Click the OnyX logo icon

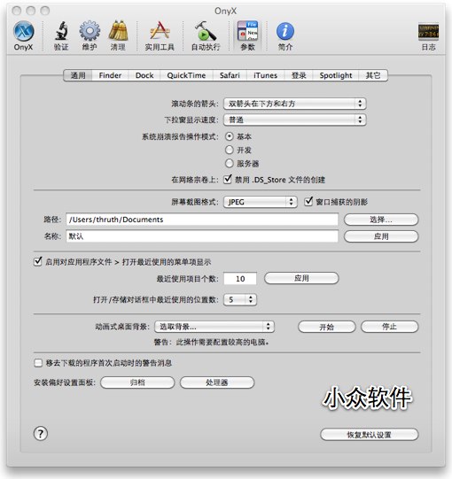coord(24,31)
